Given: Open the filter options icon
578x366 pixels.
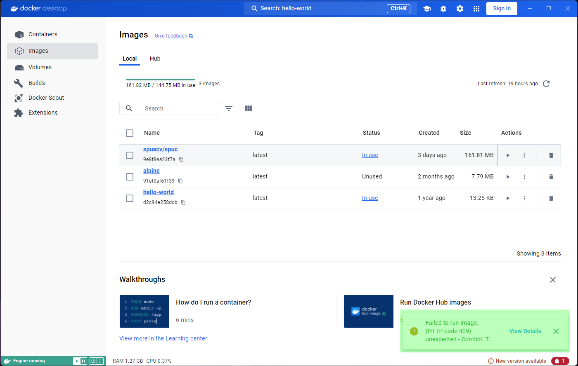Looking at the screenshot, I should click(229, 108).
